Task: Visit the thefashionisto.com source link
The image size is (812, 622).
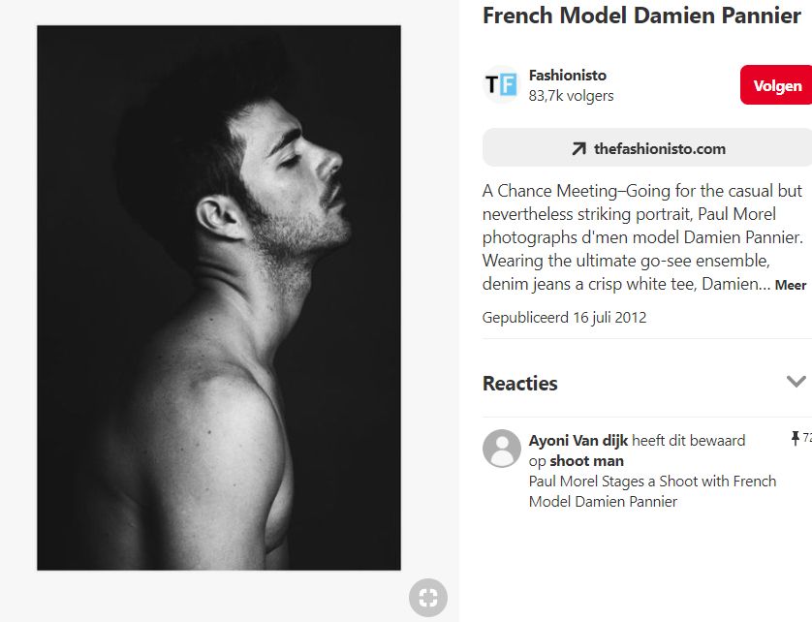Action: (x=659, y=148)
